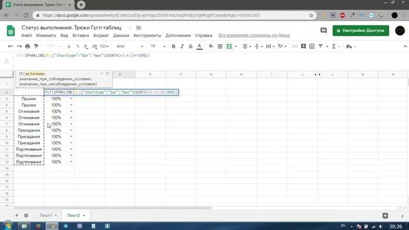This screenshot has width=409, height=230.
Task: Insert a comment via toolbar icon
Action: [304, 47]
